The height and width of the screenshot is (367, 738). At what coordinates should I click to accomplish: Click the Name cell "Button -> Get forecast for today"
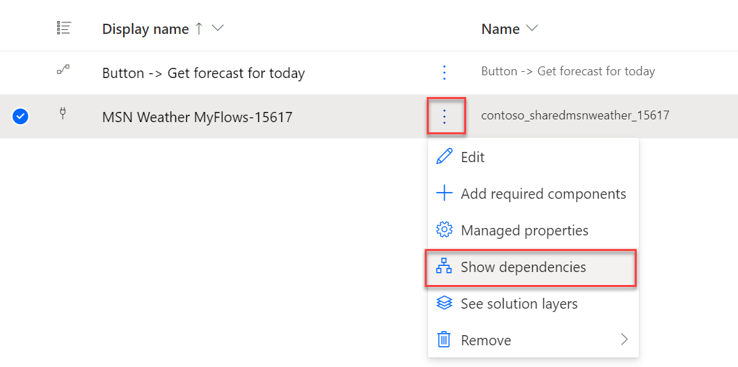(567, 71)
